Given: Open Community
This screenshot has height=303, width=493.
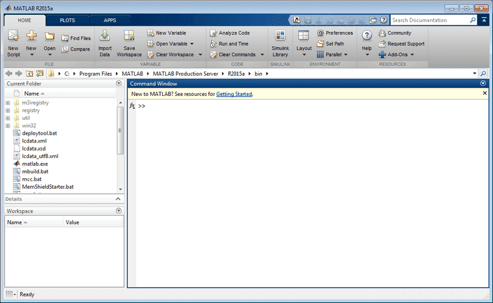Looking at the screenshot, I should (395, 33).
